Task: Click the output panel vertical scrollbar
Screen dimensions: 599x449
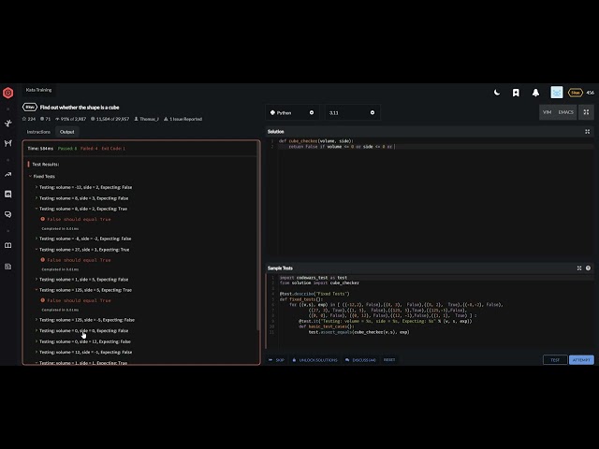Action: [258, 237]
